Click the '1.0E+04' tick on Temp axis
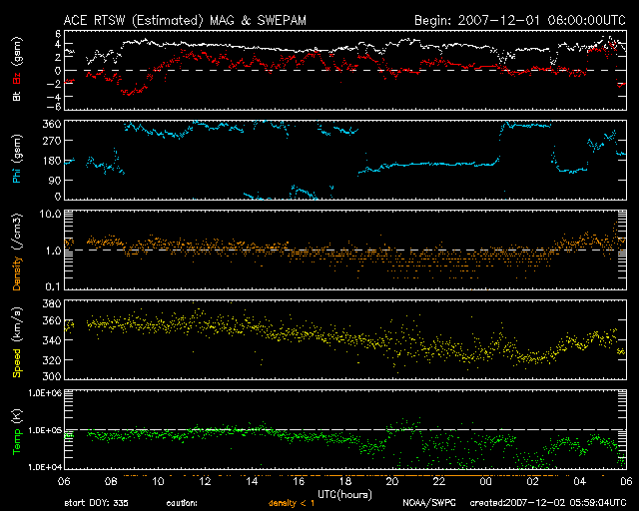The height and width of the screenshot is (511, 639). 45,467
